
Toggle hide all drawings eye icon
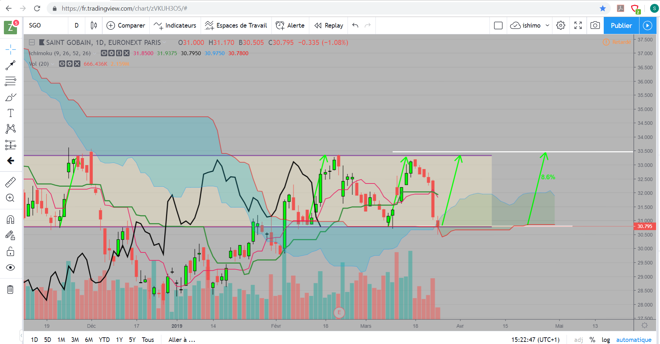11,267
